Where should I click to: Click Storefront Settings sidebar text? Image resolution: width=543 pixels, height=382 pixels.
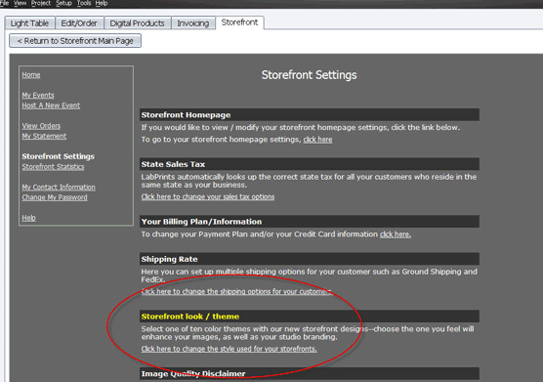pos(59,156)
